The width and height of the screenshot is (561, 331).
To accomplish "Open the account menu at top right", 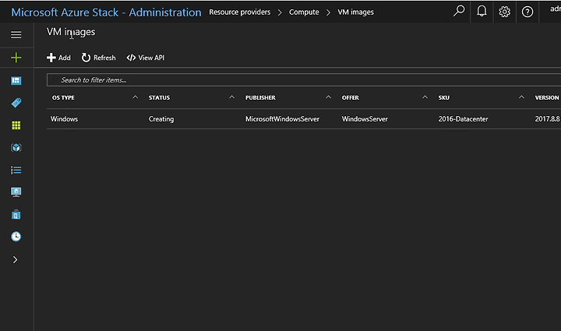I will (x=556, y=9).
